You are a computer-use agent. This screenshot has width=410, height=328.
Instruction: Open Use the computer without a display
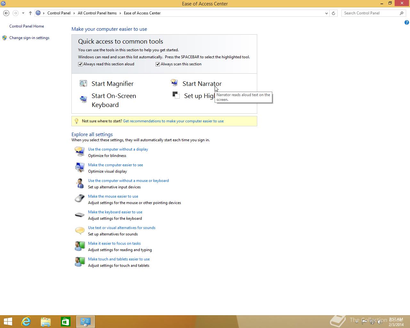click(118, 149)
